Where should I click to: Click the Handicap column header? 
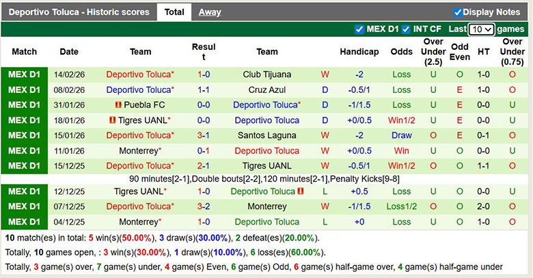359,52
